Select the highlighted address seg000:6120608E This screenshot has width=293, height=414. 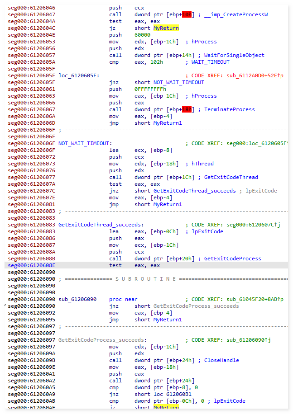coord(31,265)
